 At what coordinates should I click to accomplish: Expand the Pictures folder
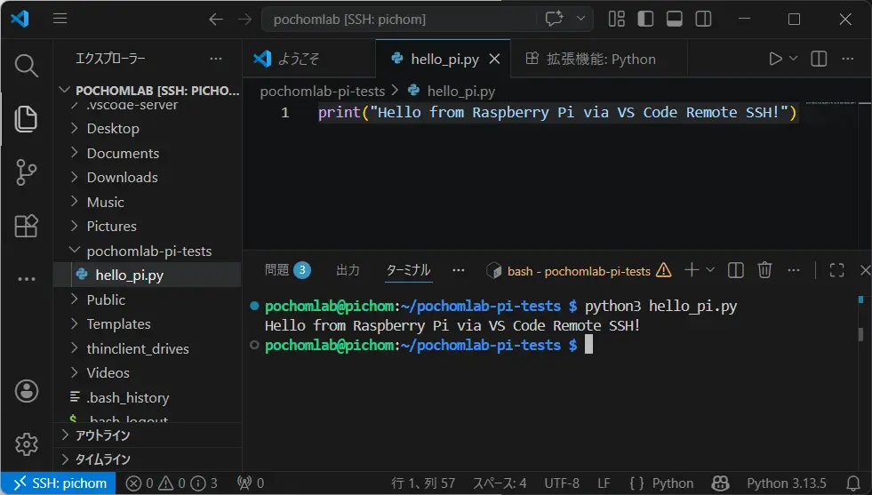148,227
